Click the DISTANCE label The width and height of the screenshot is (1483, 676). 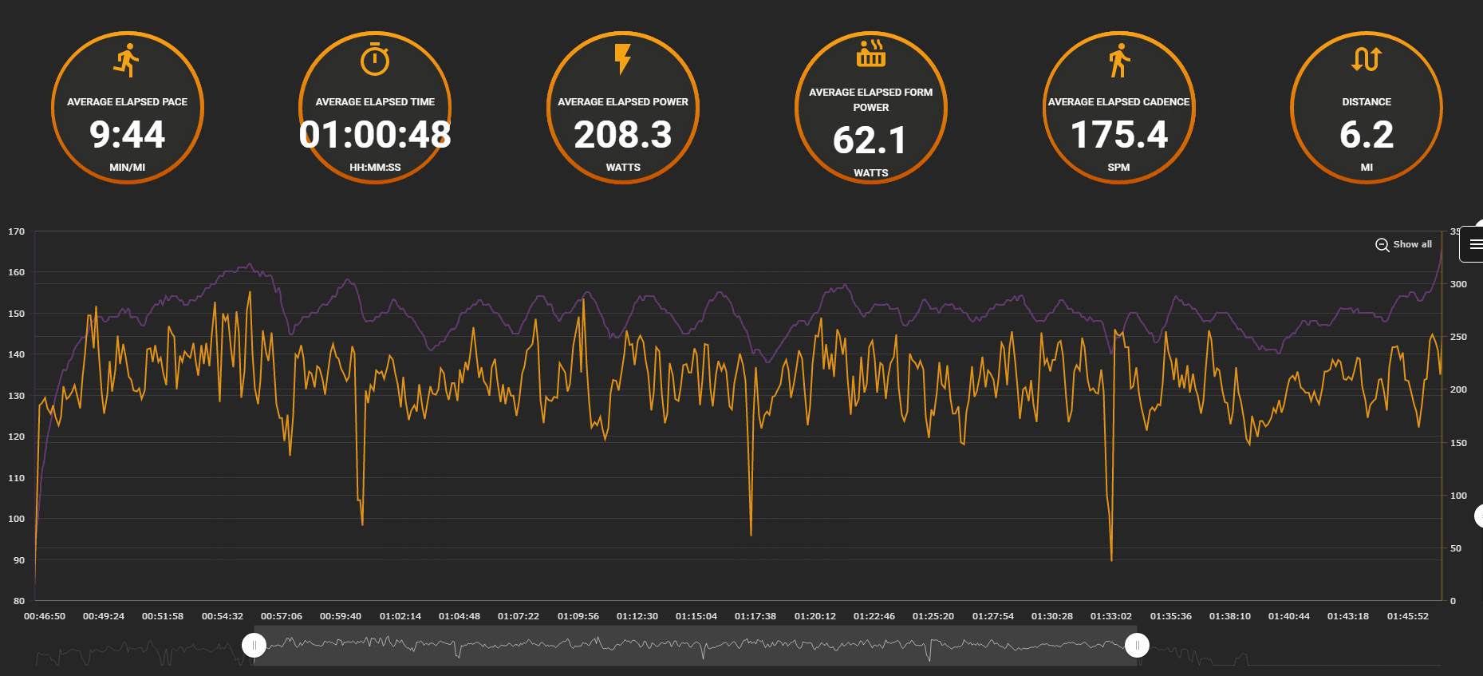pyautogui.click(x=1367, y=102)
